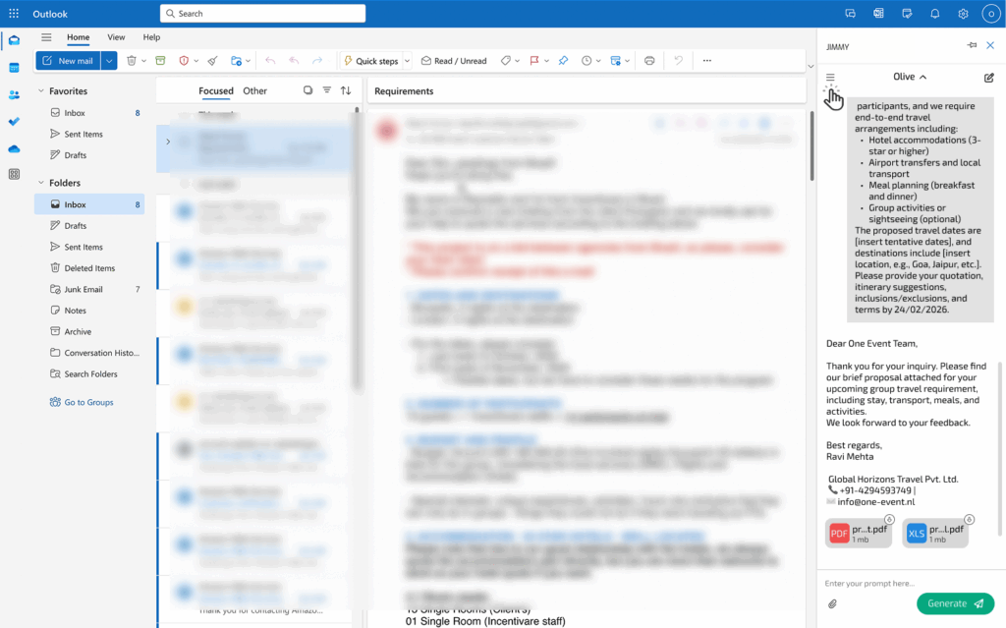Screen dimensions: 1006x628
Task: Open the notifications bell
Action: (x=934, y=14)
